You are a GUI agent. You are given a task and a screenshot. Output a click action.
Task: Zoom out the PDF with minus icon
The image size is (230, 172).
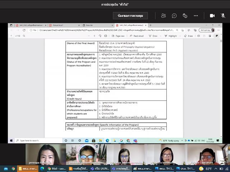click(89, 36)
